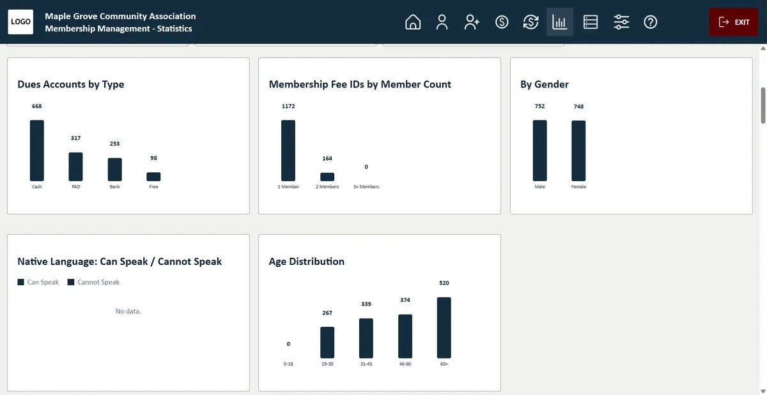Click the By Gender heading
The image size is (767, 395).
pyautogui.click(x=545, y=84)
